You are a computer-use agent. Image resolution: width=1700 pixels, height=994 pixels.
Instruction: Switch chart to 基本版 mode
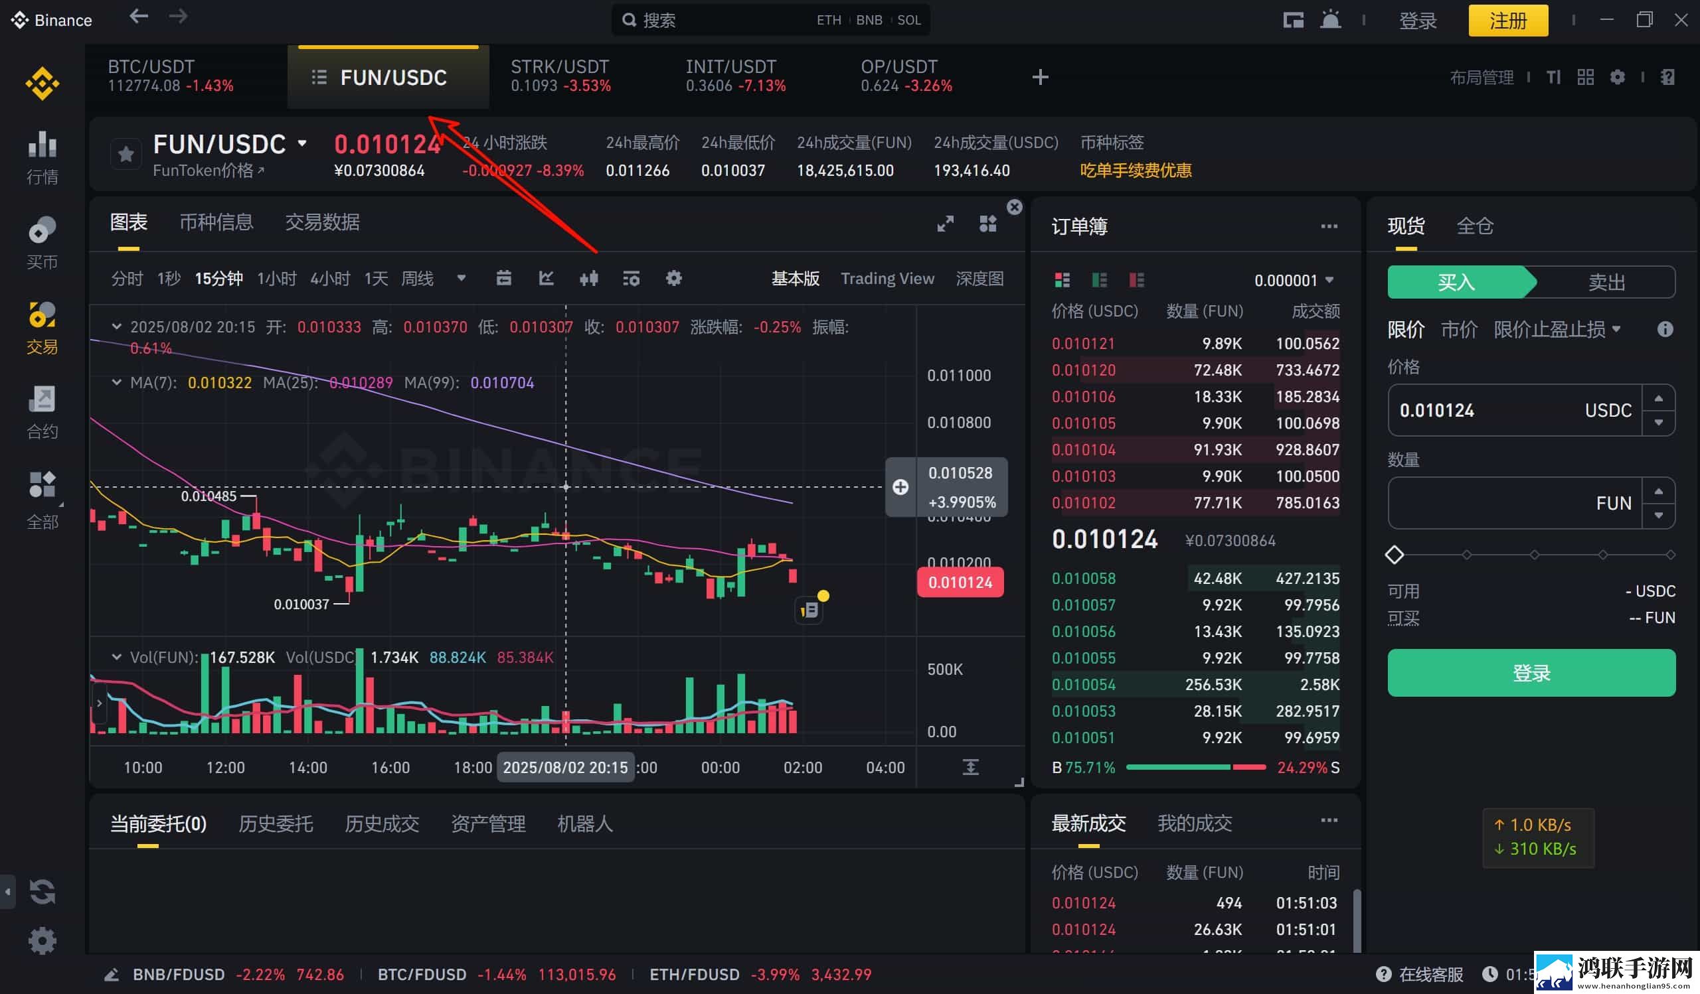coord(796,278)
